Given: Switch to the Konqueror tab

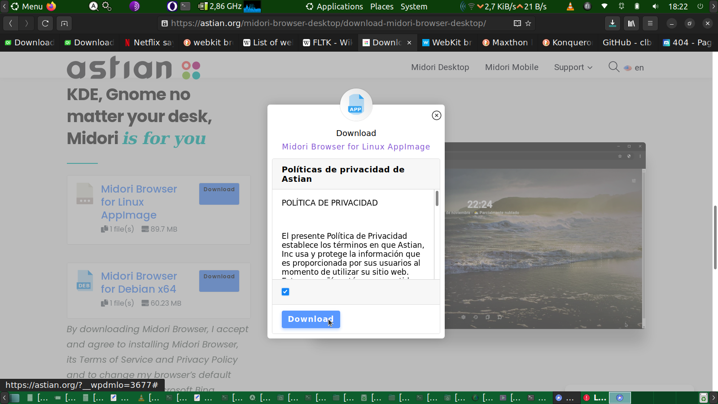Looking at the screenshot, I should (x=566, y=43).
